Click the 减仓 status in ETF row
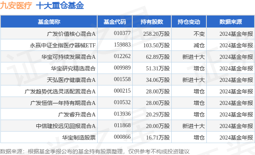This screenshot has height=155, width=255. [199, 45]
